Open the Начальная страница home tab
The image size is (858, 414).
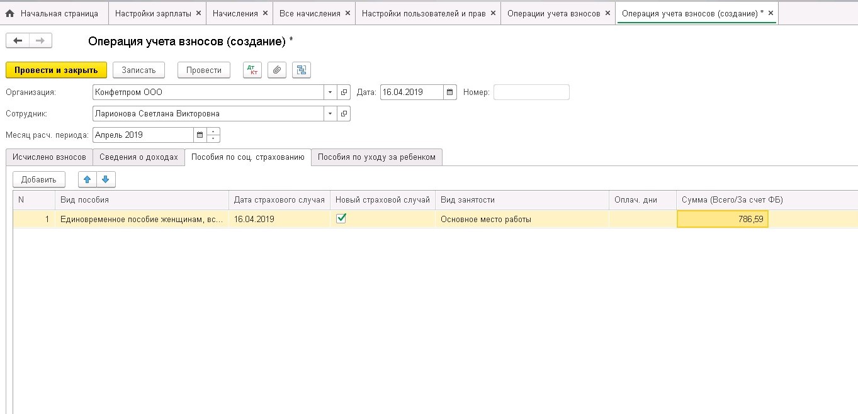pos(54,13)
